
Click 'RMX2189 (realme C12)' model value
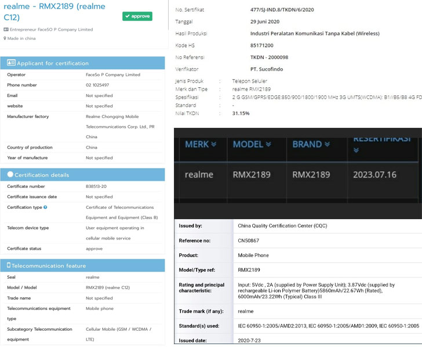pos(108,287)
